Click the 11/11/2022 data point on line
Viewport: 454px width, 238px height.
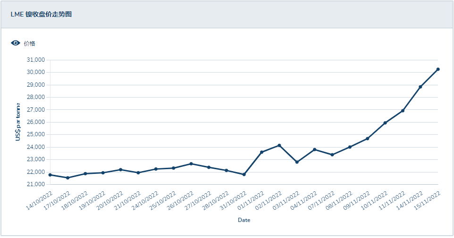(x=403, y=111)
